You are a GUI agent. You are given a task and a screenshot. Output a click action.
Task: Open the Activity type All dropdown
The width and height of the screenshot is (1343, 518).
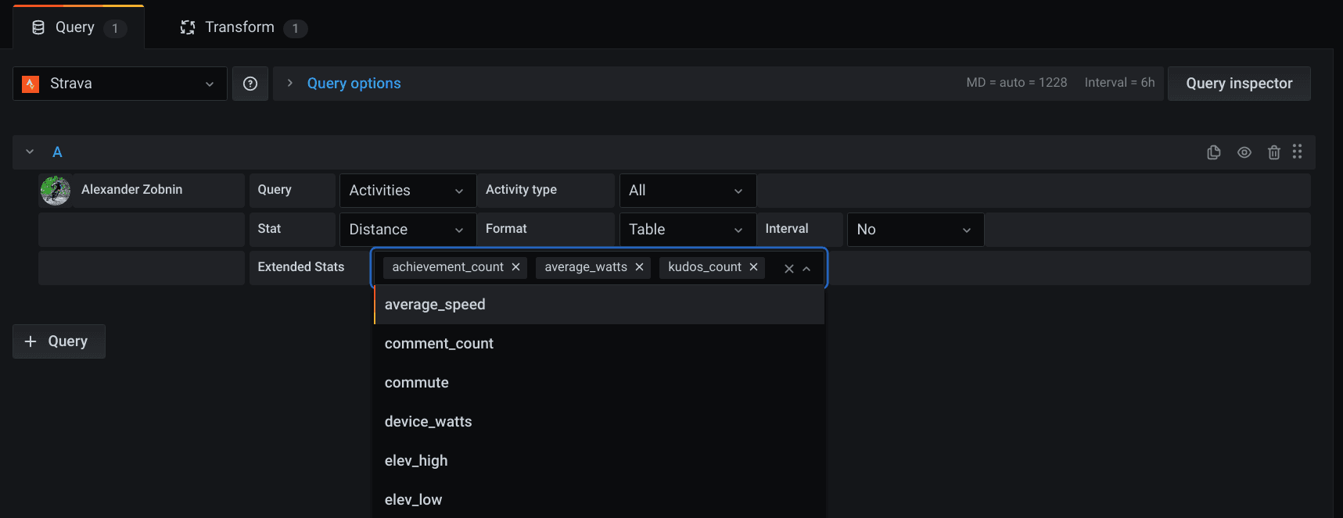(687, 191)
